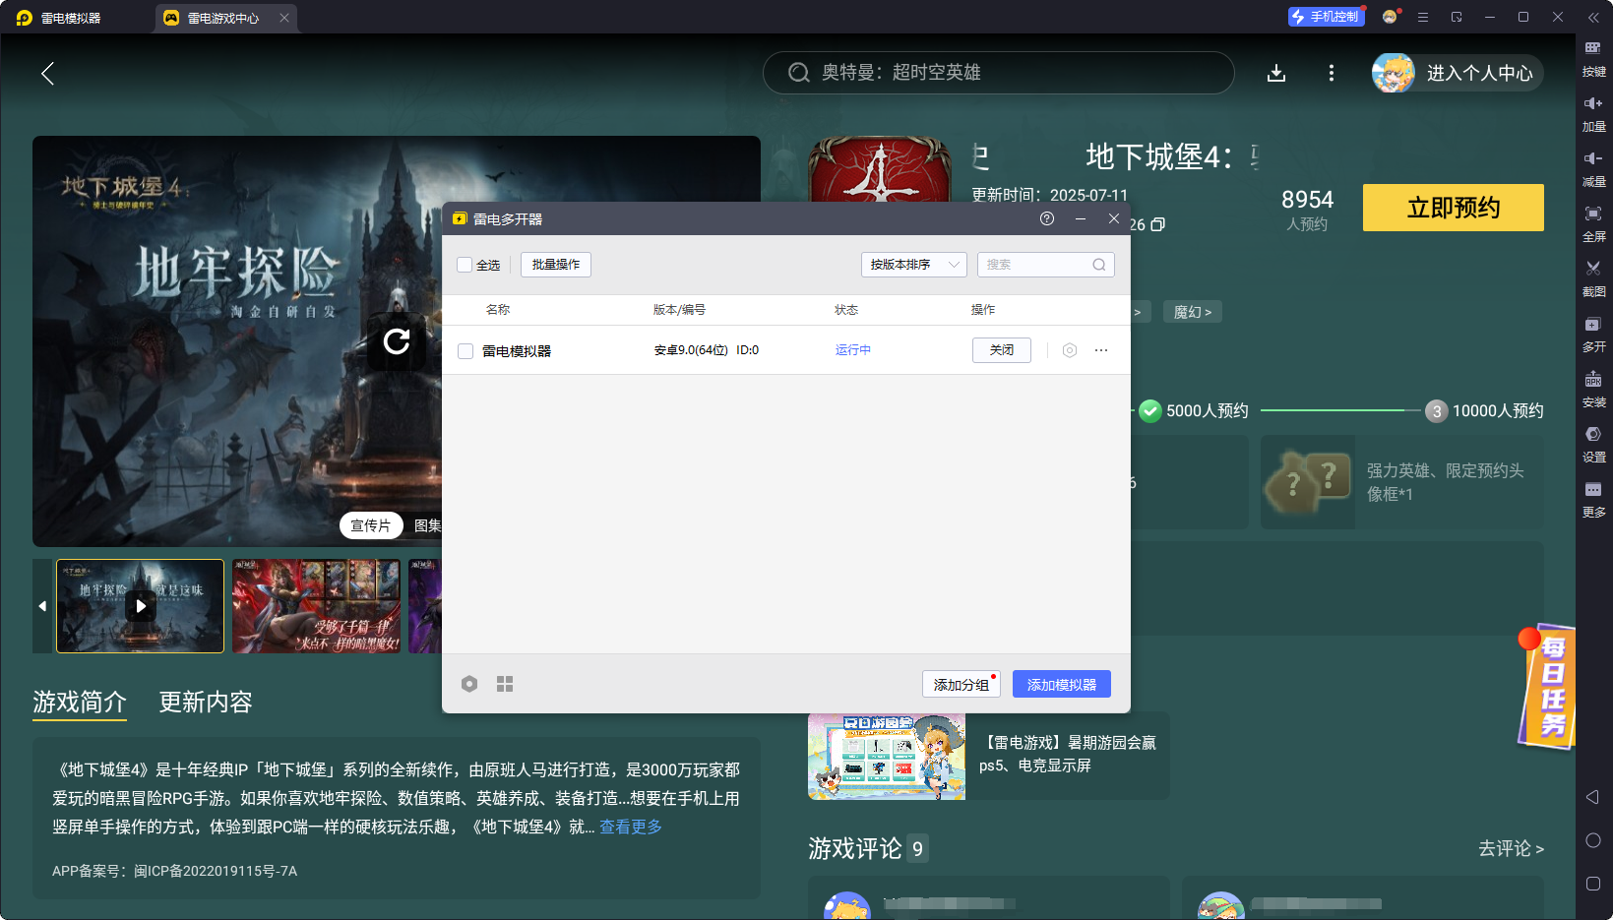The image size is (1613, 920).
Task: Click the 添加分组 button
Action: [x=962, y=684]
